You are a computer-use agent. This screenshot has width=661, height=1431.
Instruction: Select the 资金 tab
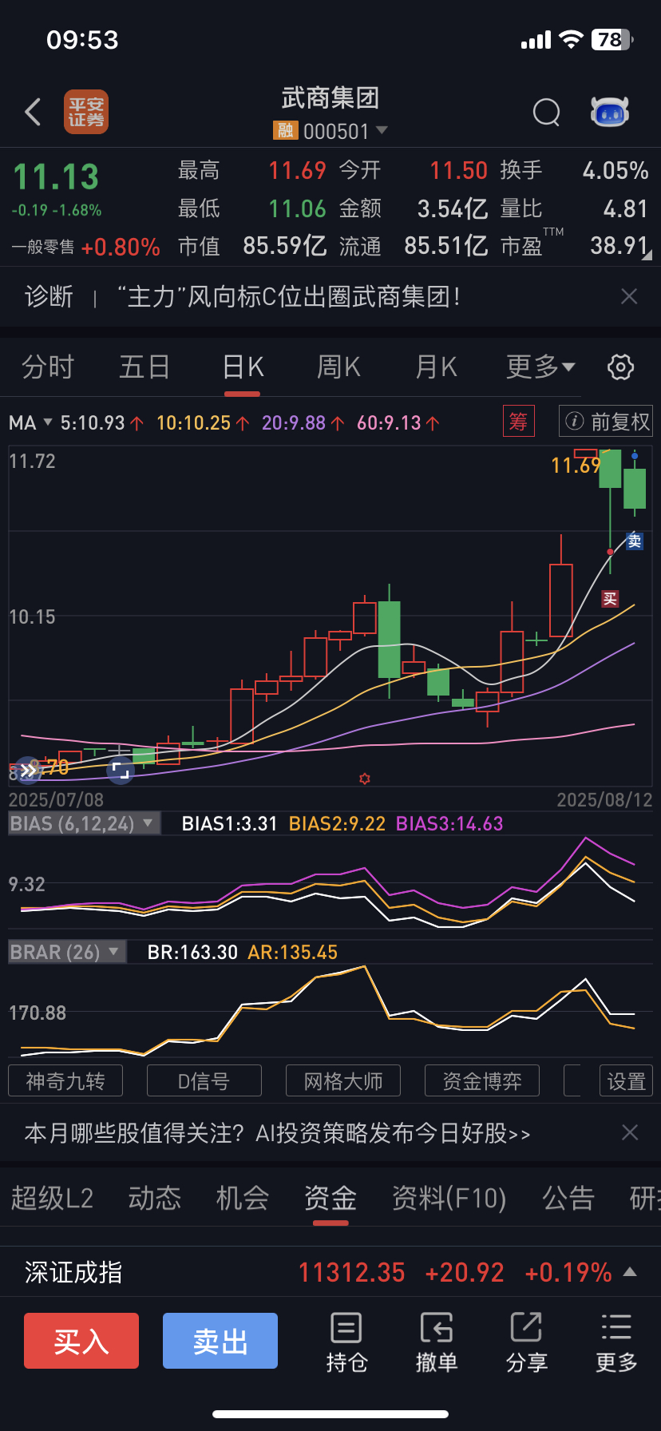(330, 1198)
